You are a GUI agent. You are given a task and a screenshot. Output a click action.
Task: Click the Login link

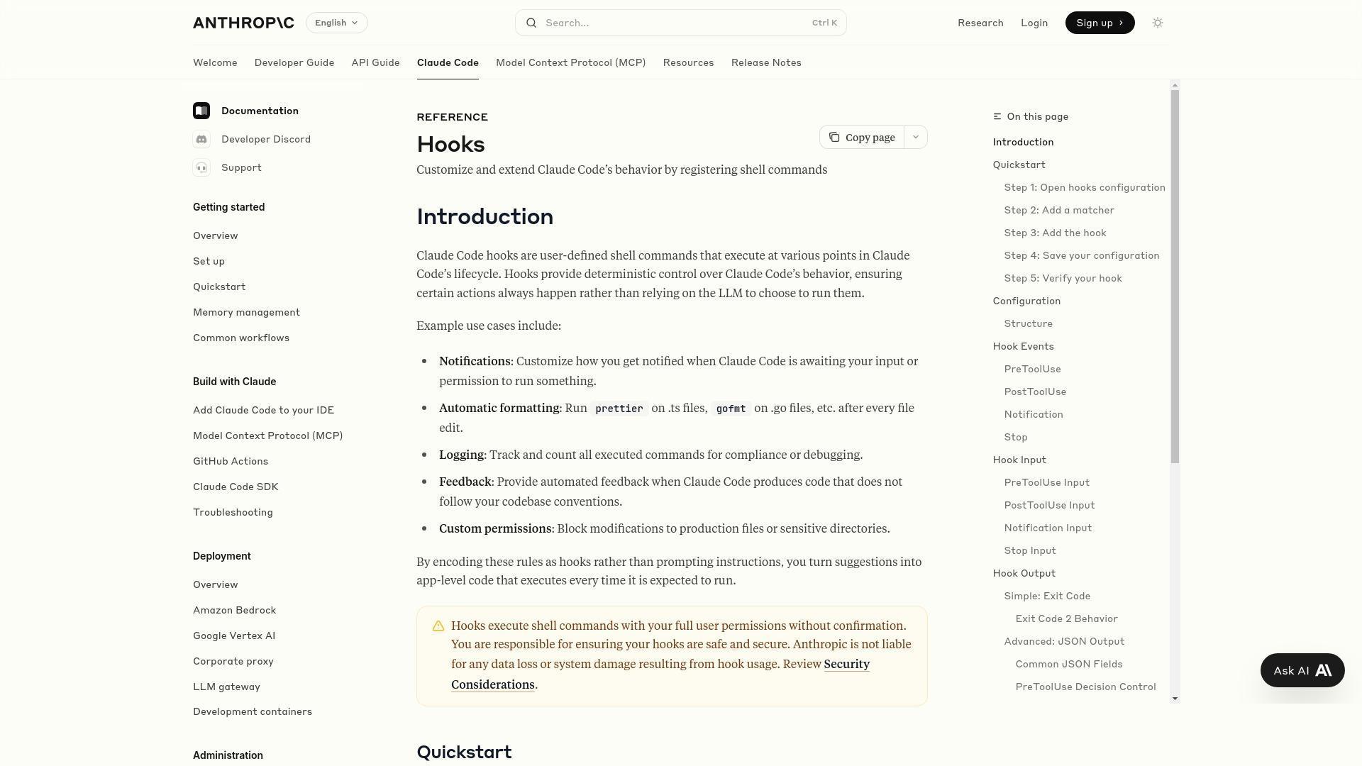[x=1034, y=23]
